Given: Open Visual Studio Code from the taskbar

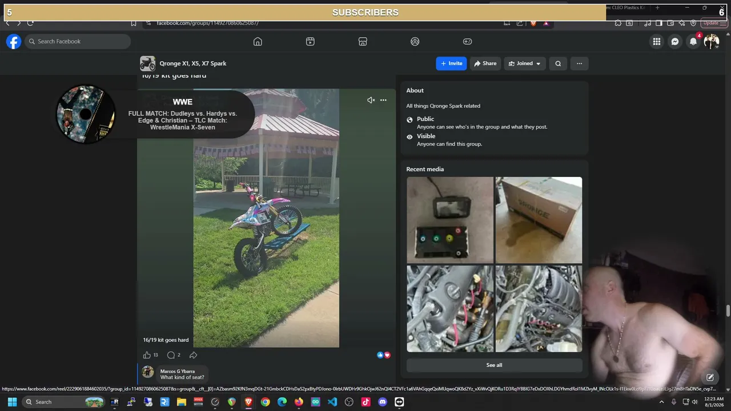Looking at the screenshot, I should [x=332, y=402].
